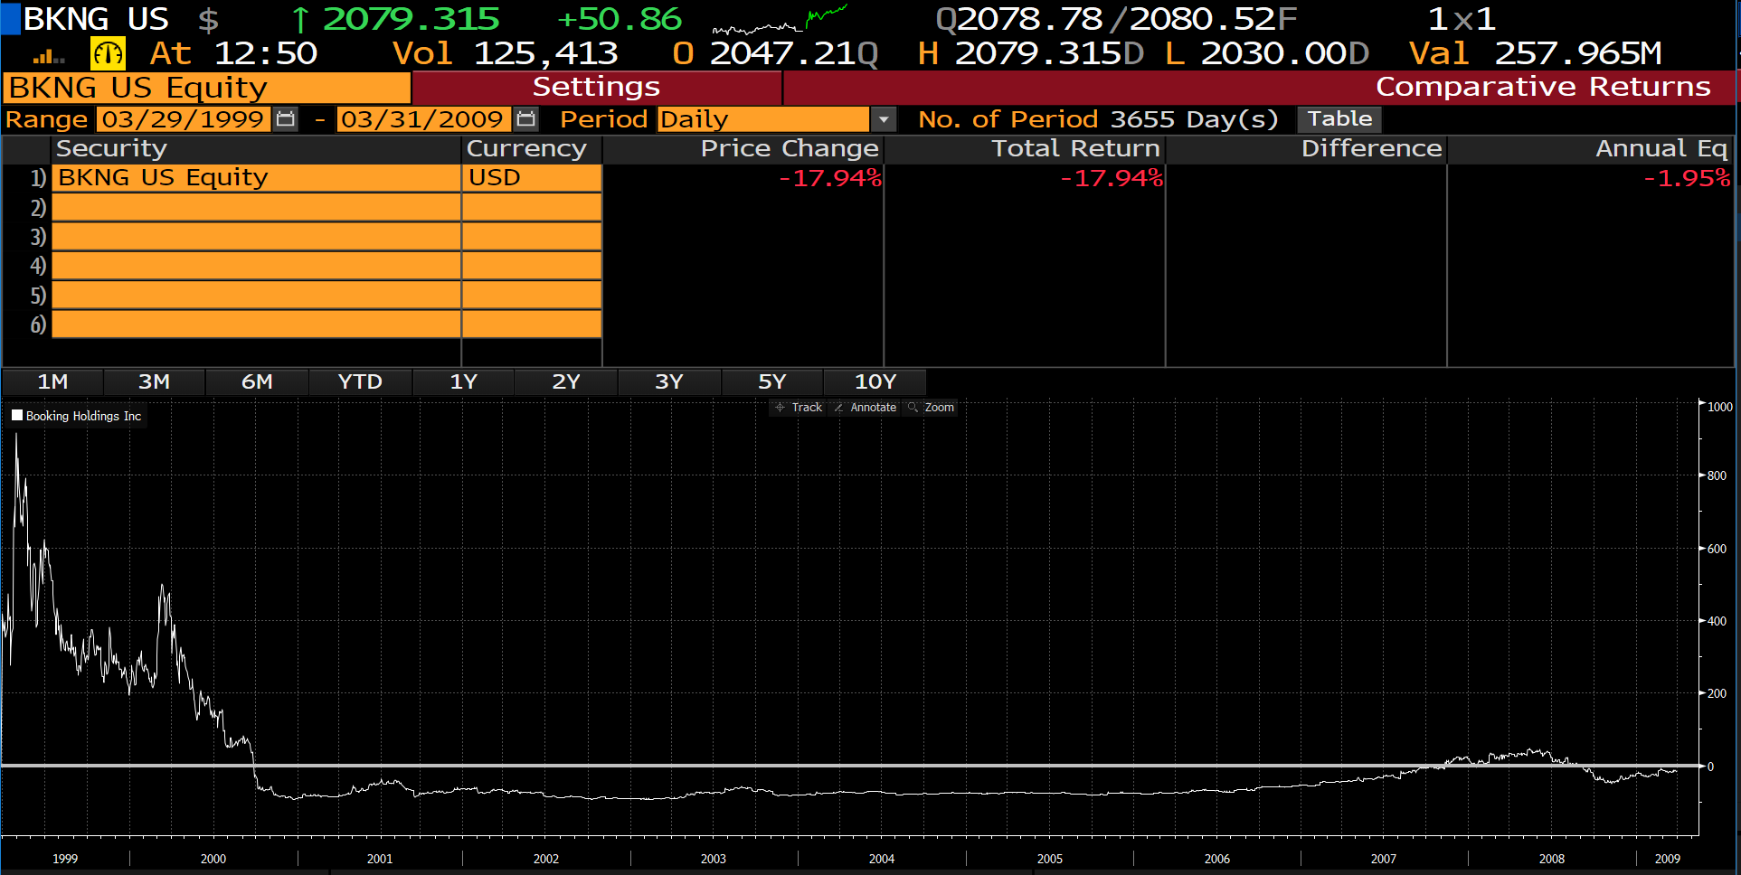The height and width of the screenshot is (875, 1741).
Task: Switch to the 1M range tab
Action: pos(52,381)
